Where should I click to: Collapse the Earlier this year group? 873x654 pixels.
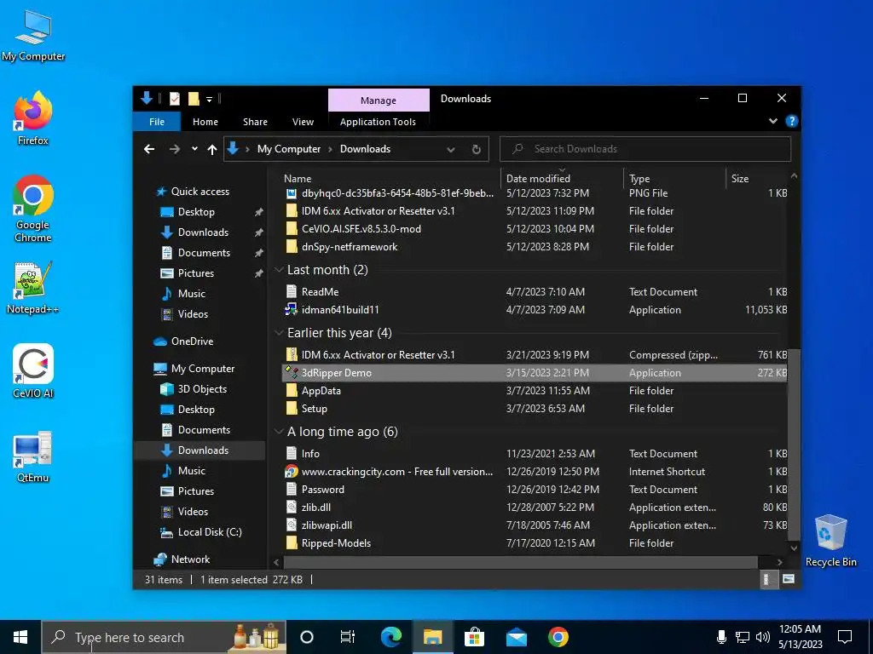(279, 333)
